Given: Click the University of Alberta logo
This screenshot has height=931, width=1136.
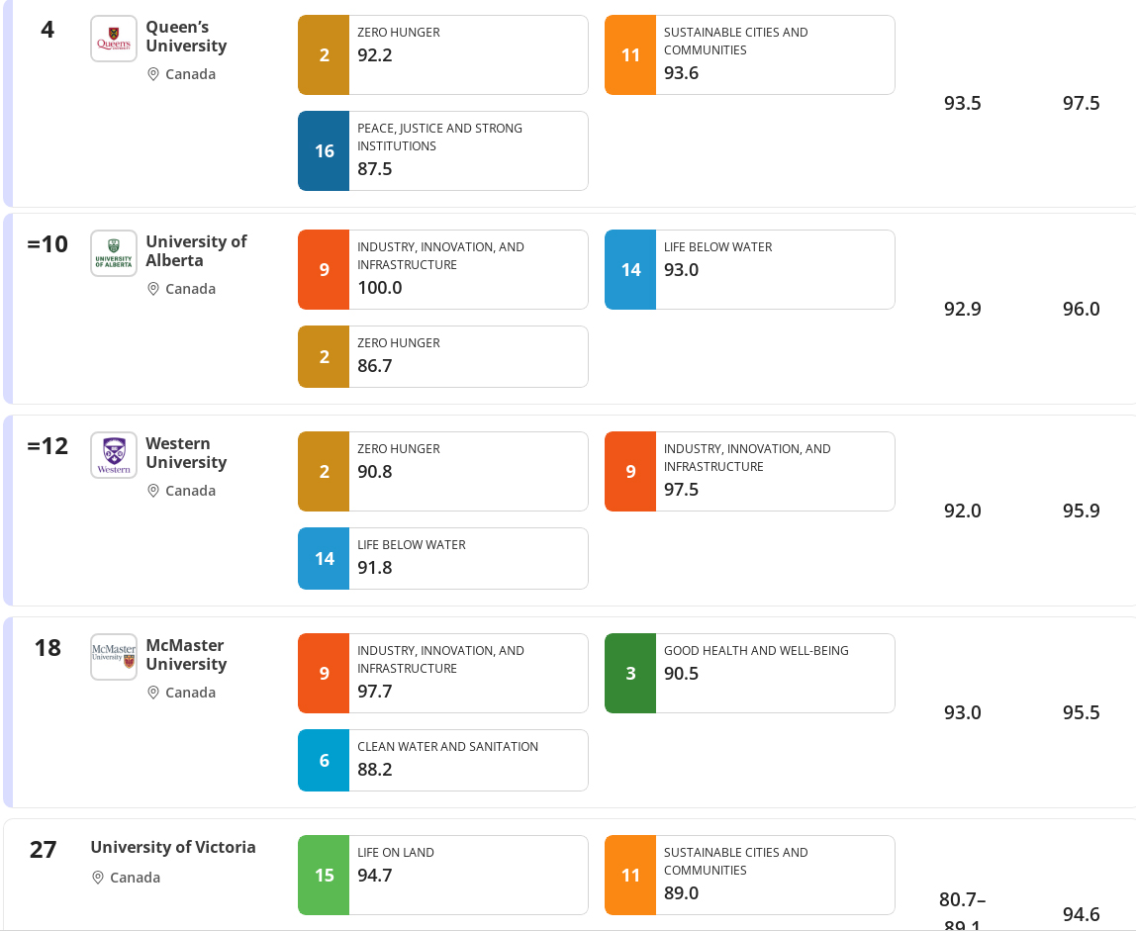Looking at the screenshot, I should tap(114, 253).
